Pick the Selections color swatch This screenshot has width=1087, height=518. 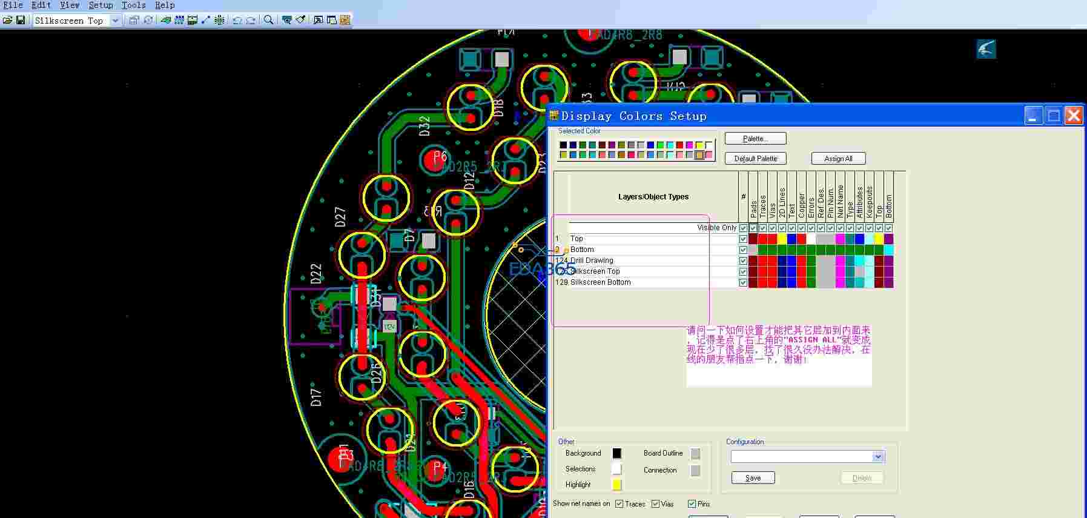pyautogui.click(x=616, y=469)
